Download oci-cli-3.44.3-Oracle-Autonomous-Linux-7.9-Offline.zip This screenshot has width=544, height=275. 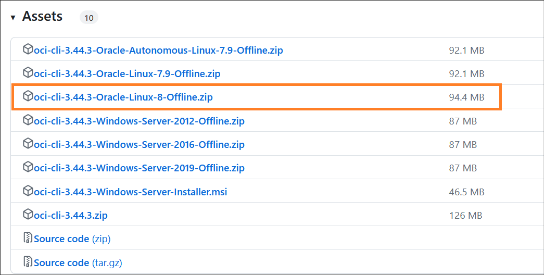(x=158, y=51)
